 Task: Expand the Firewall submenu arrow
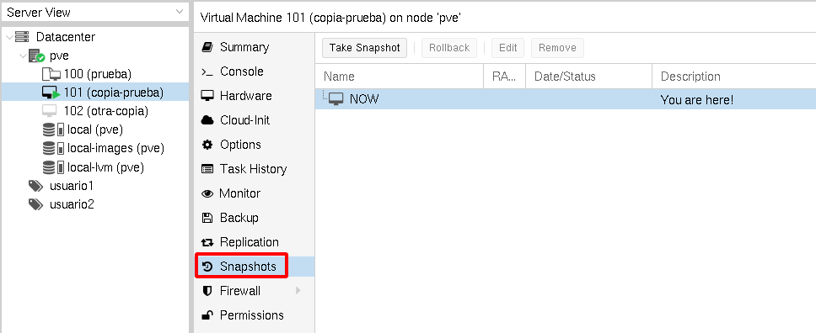(x=298, y=291)
